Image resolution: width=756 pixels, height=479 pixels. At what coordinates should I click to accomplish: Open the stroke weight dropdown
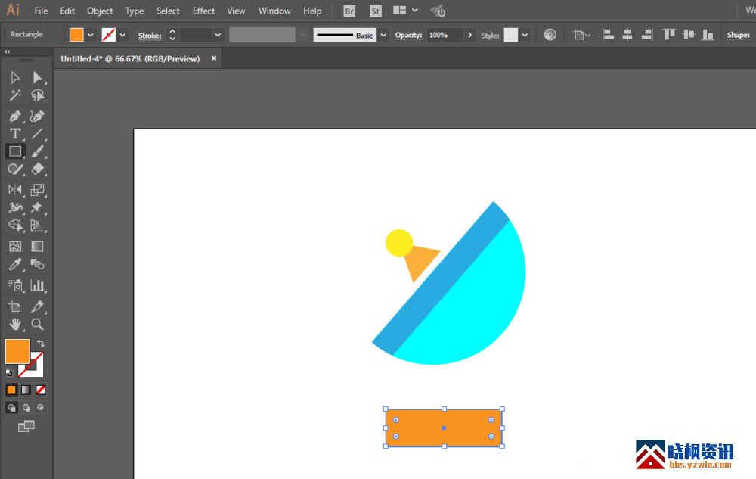coord(218,35)
